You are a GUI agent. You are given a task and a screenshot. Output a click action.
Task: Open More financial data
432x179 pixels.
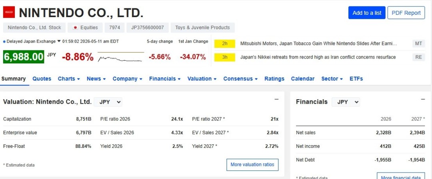(401, 176)
